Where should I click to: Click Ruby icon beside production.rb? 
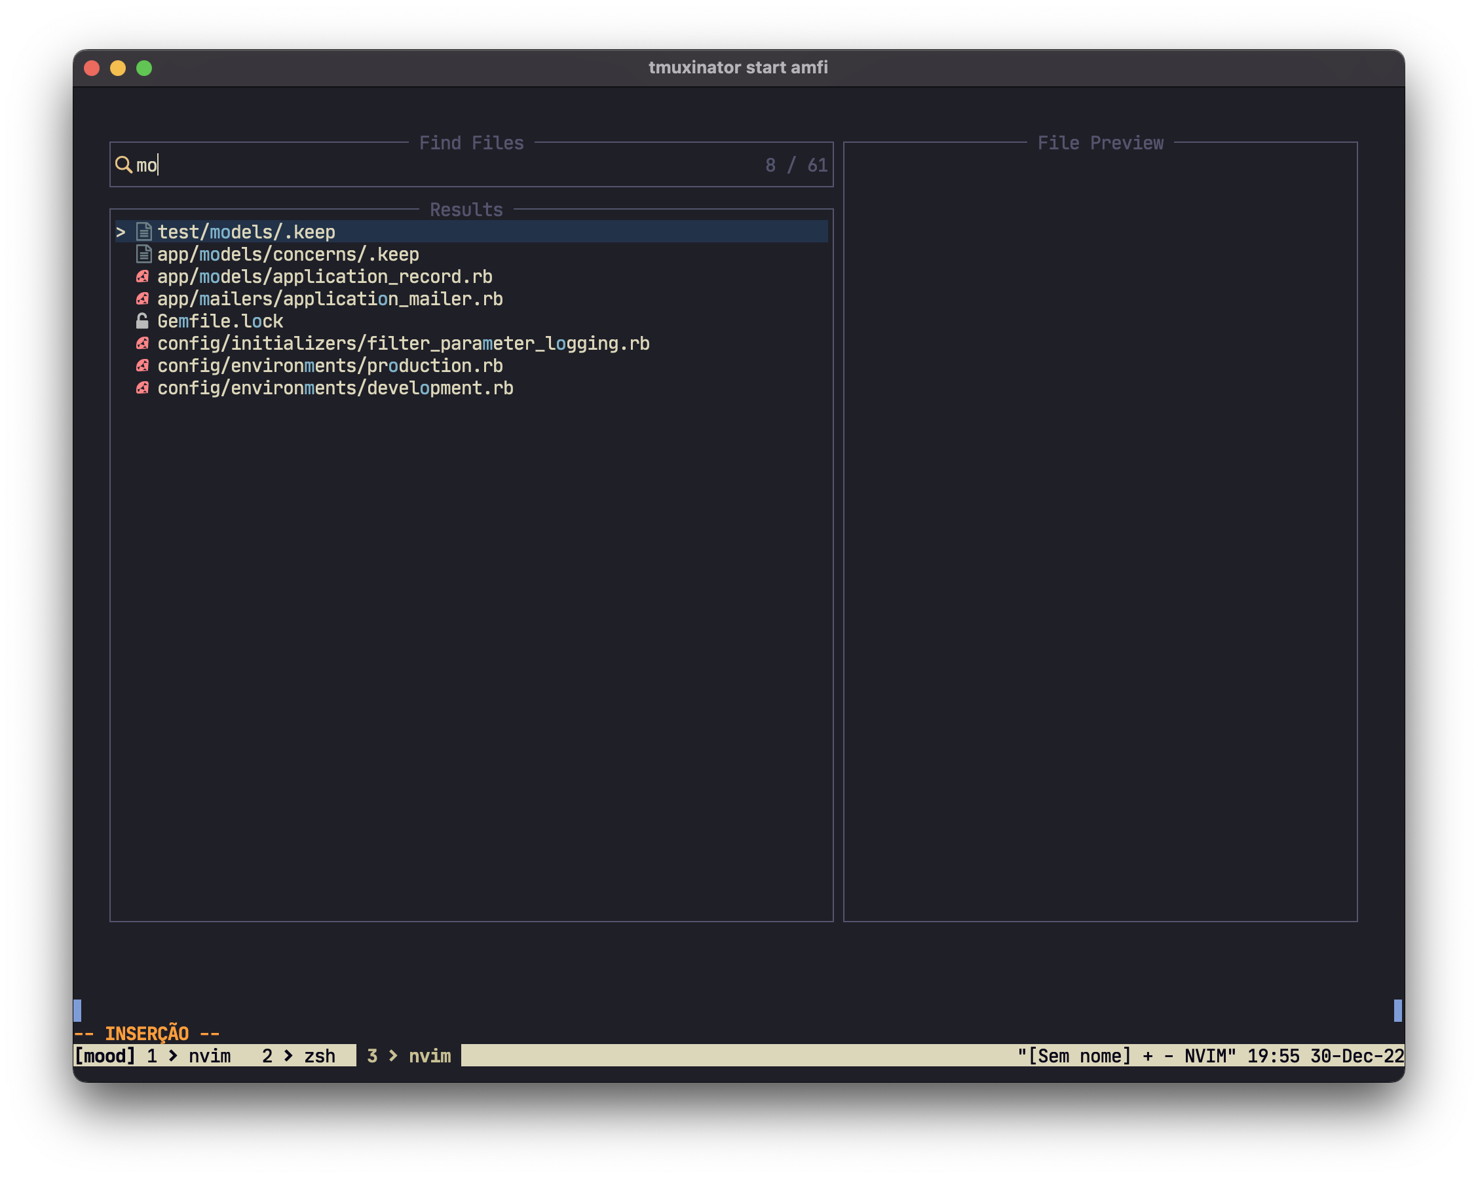[143, 366]
